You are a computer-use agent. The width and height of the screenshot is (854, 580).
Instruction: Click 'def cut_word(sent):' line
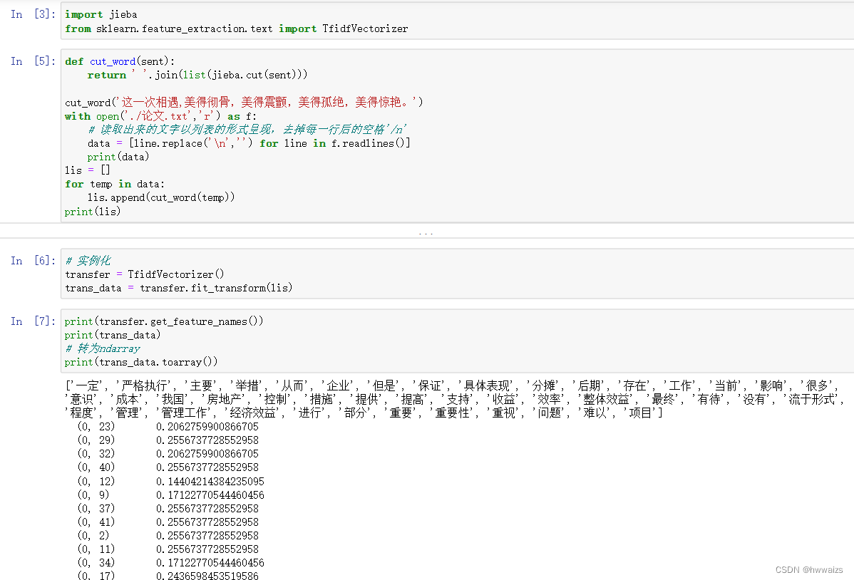pyautogui.click(x=120, y=61)
